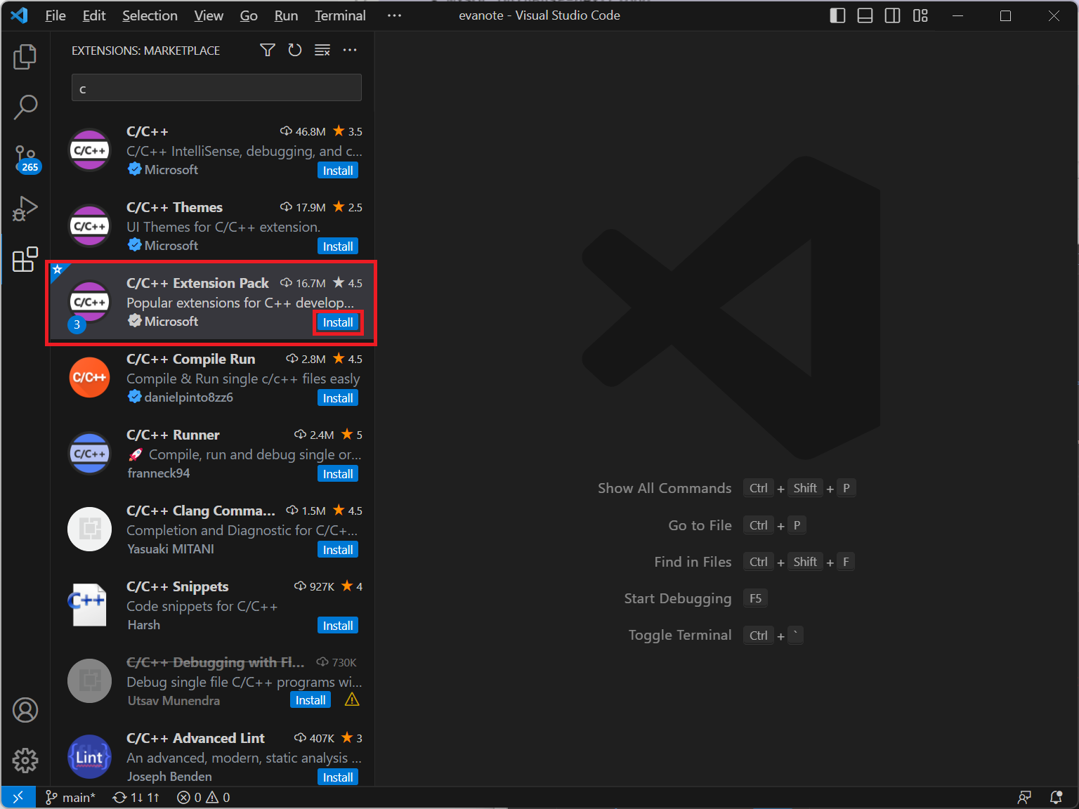Click the filter extensions funnel icon
Viewport: 1079px width, 809px height.
[x=267, y=51]
